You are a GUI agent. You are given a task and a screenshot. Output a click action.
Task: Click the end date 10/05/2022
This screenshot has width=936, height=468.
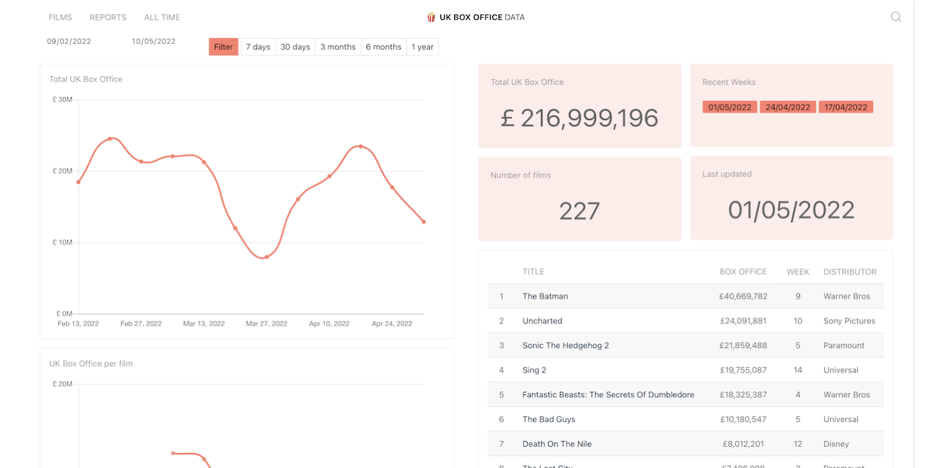154,42
